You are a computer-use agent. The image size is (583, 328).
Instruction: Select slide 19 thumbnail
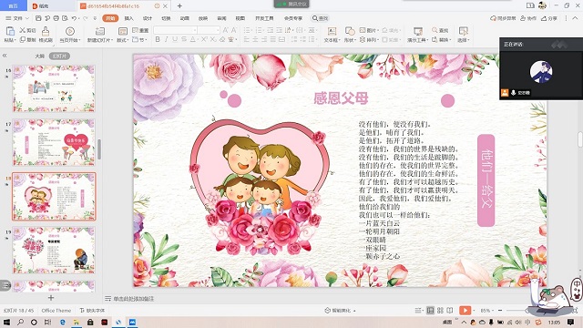coord(54,251)
